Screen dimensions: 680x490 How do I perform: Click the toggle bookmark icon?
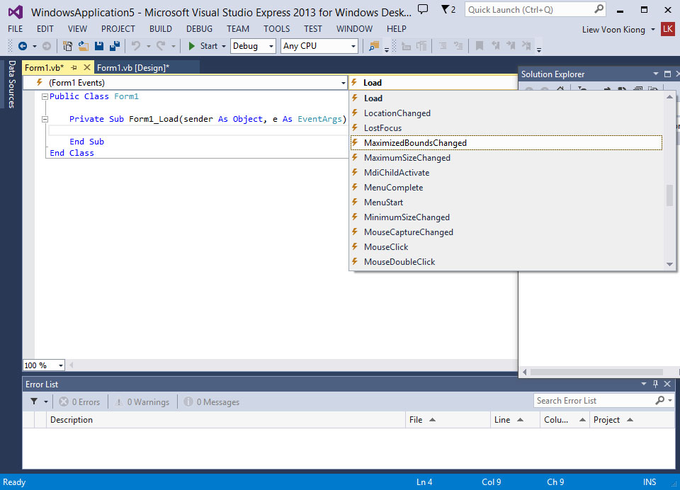tap(480, 45)
